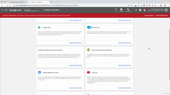The image size is (170, 95).
Task: Click the Google Merchant Center title
Action: (50, 73)
